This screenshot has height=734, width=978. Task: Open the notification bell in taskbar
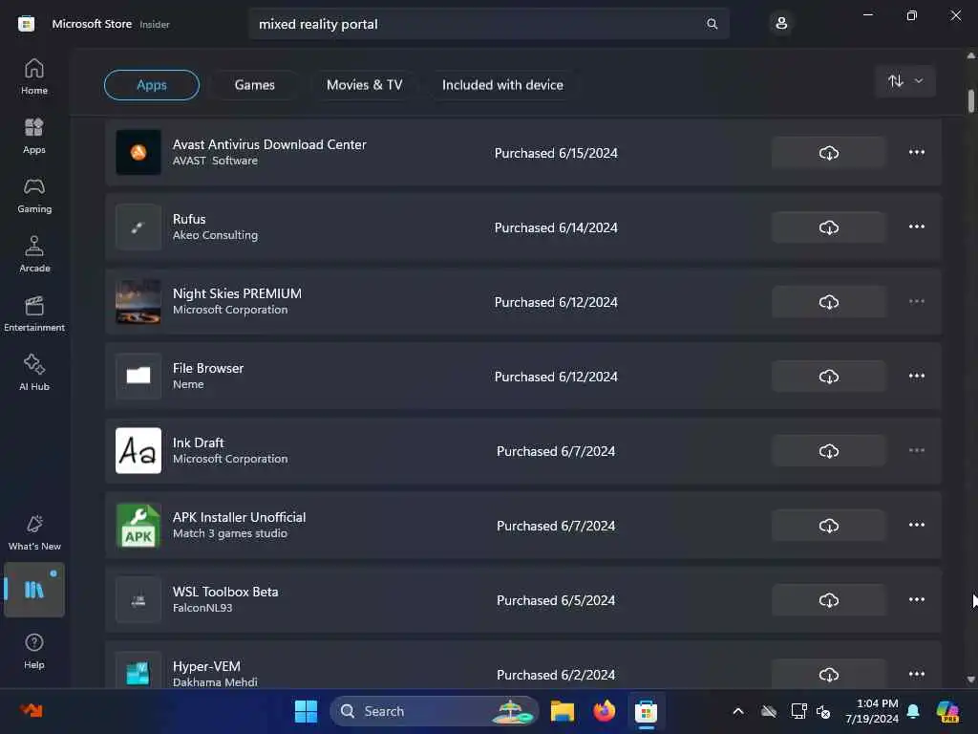[913, 711]
